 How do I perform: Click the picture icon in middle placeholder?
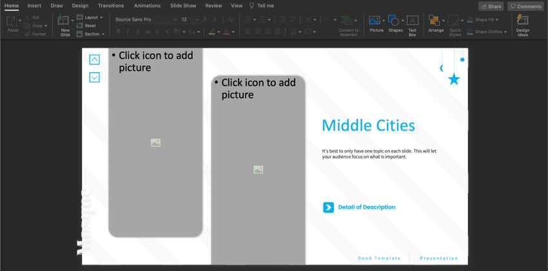258,170
